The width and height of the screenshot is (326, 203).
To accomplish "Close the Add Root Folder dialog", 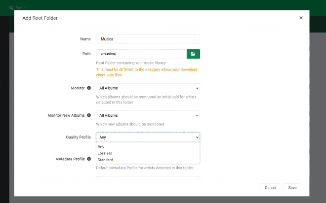I will (301, 18).
